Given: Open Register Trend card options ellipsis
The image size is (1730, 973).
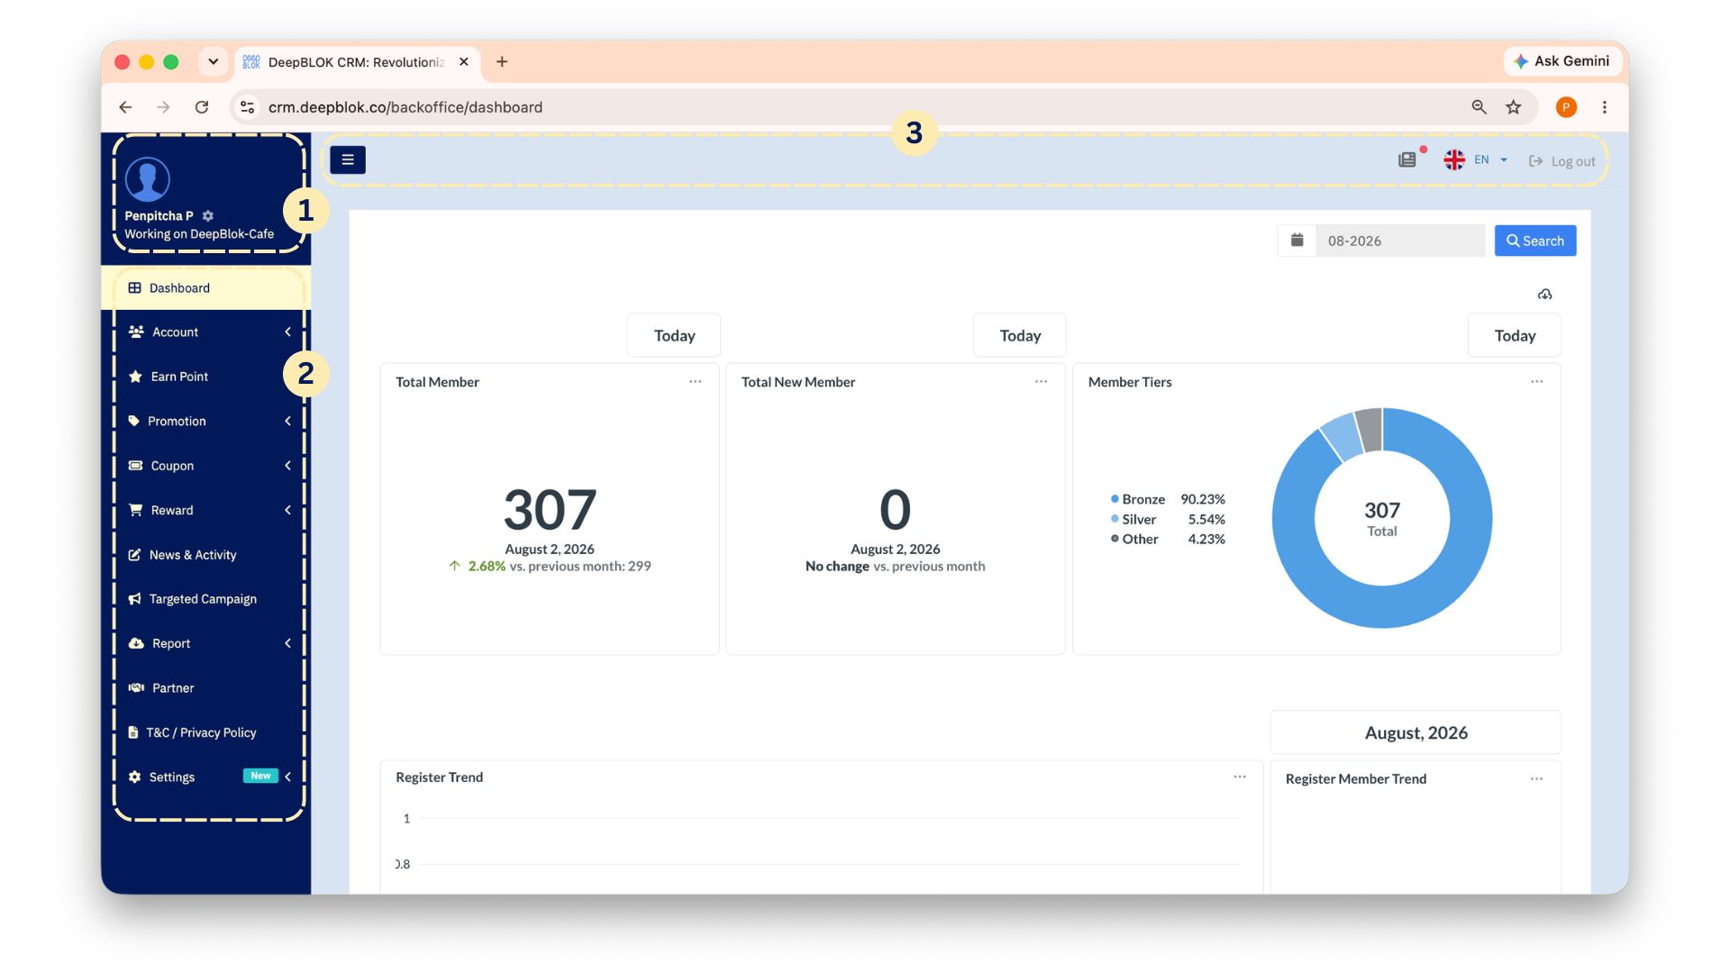Looking at the screenshot, I should click(x=1240, y=777).
